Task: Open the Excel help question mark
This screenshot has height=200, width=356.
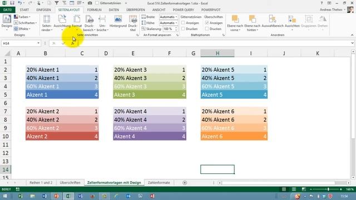Action: (322, 3)
